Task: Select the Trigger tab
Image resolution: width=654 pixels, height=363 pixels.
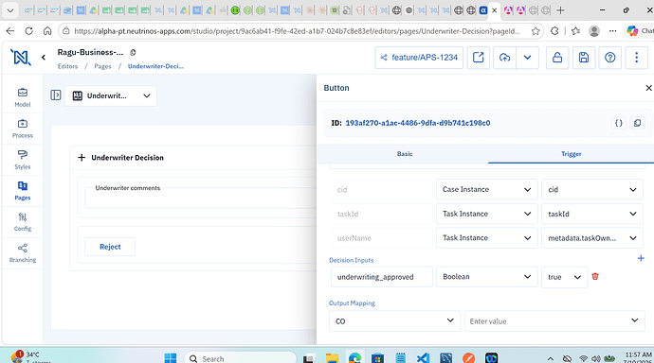Action: point(571,154)
